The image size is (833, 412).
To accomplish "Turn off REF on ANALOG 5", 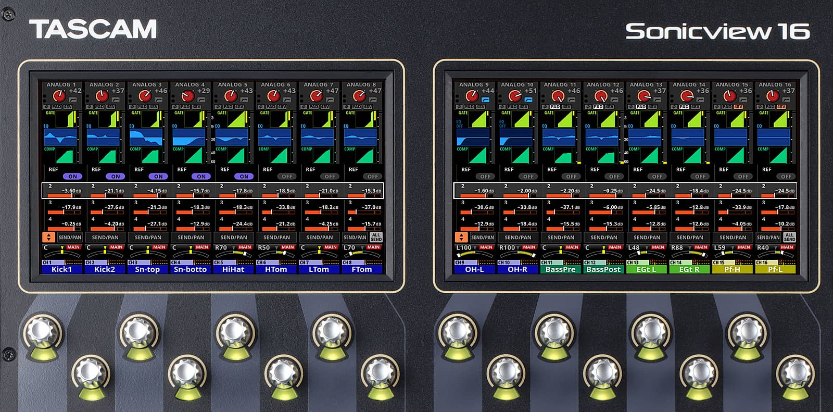I will [x=244, y=177].
